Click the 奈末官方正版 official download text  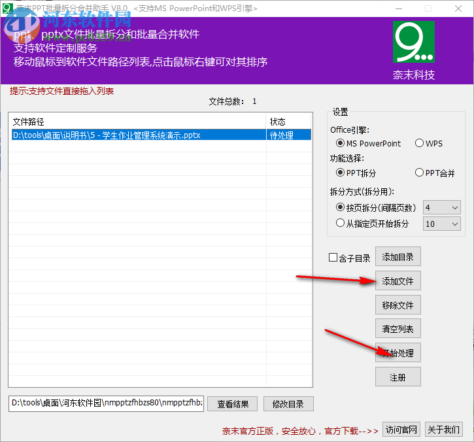(300, 431)
